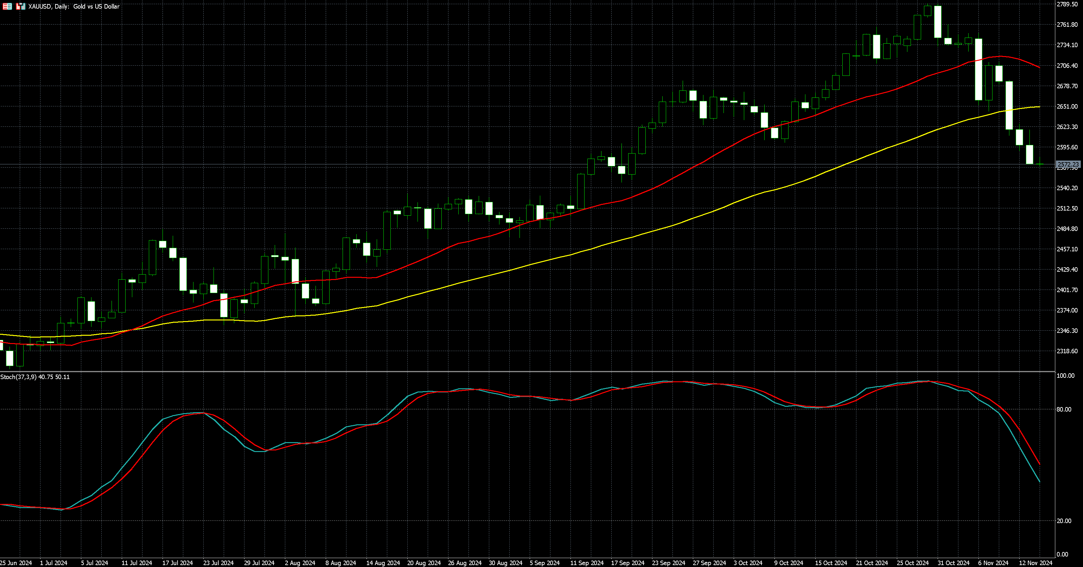
Task: Click the XAUUSD Daily chart title
Action: click(x=74, y=6)
